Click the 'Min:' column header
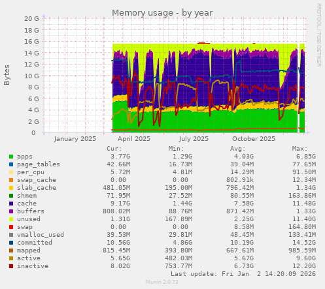Viewport: 325px width, 289px height. pyautogui.click(x=177, y=149)
